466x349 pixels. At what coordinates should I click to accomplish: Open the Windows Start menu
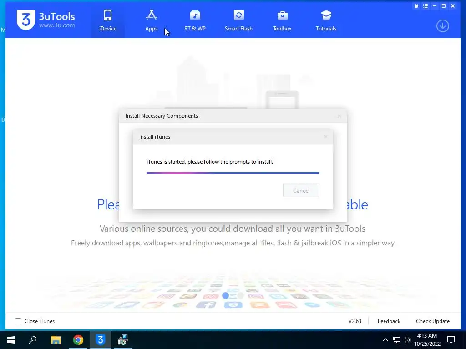pos(11,340)
